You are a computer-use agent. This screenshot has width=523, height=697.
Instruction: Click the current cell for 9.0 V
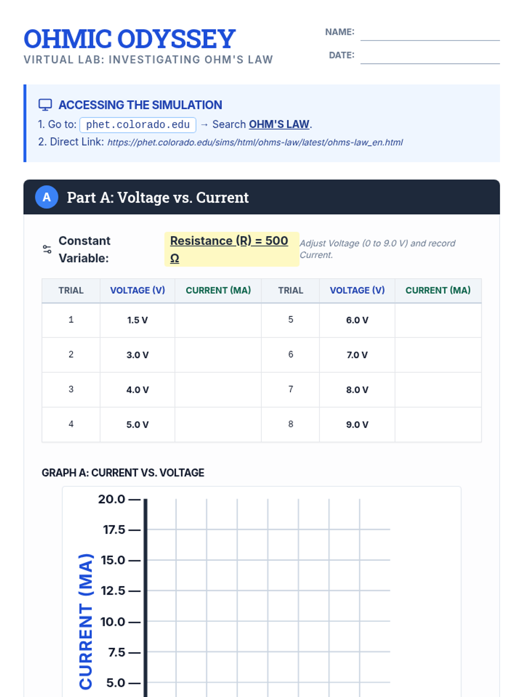(x=438, y=425)
